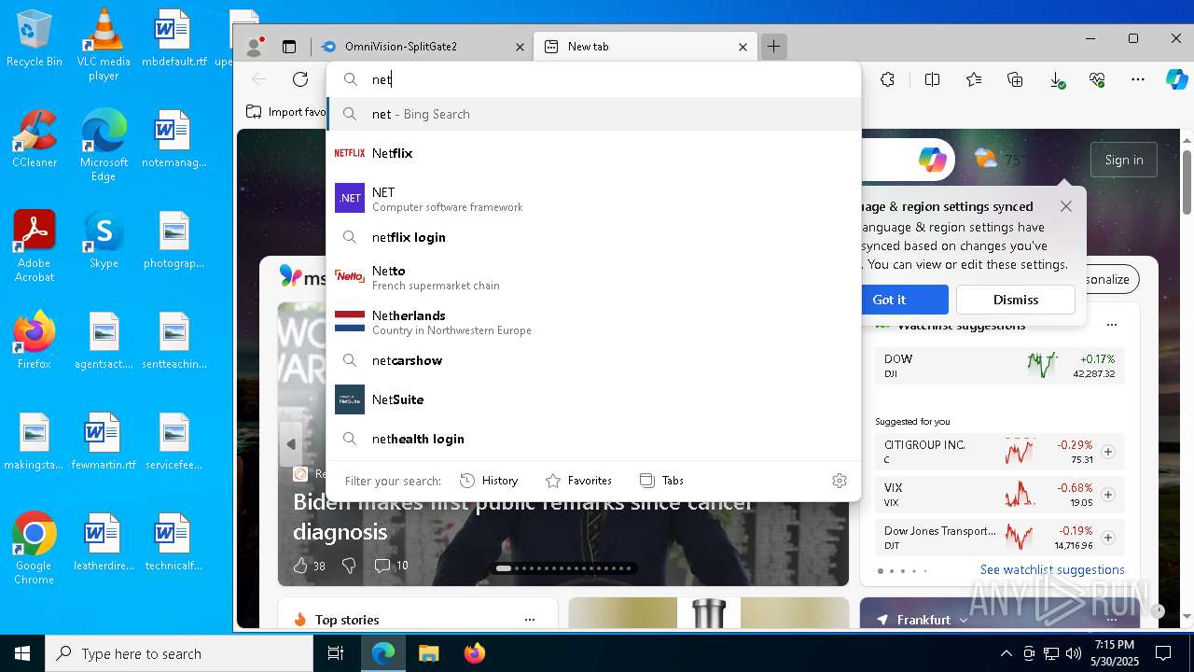The width and height of the screenshot is (1194, 672).
Task: Select nethealth login suggestion
Action: [593, 439]
